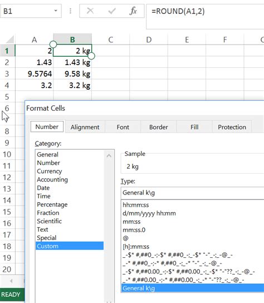The height and width of the screenshot is (303, 264).
Task: Select Text in the Category list
Action: [70, 229]
